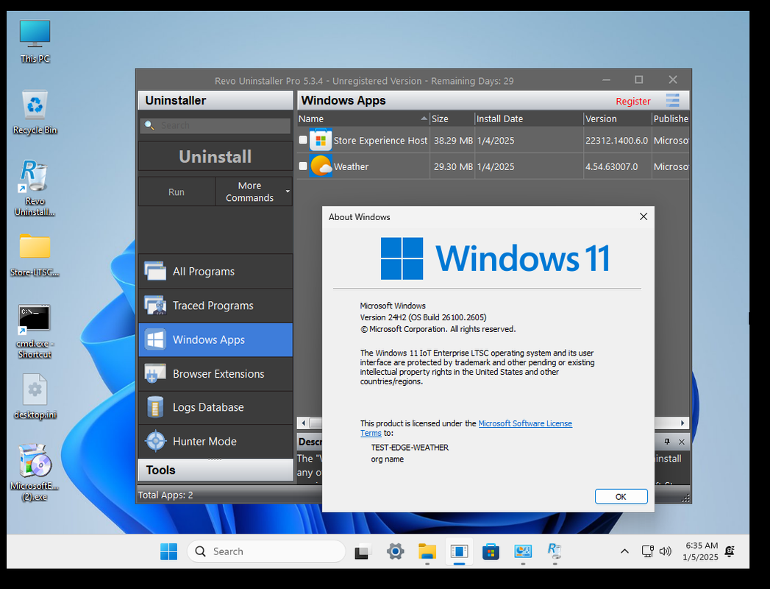The height and width of the screenshot is (589, 770).
Task: Open Task View from the taskbar
Action: [x=363, y=551]
